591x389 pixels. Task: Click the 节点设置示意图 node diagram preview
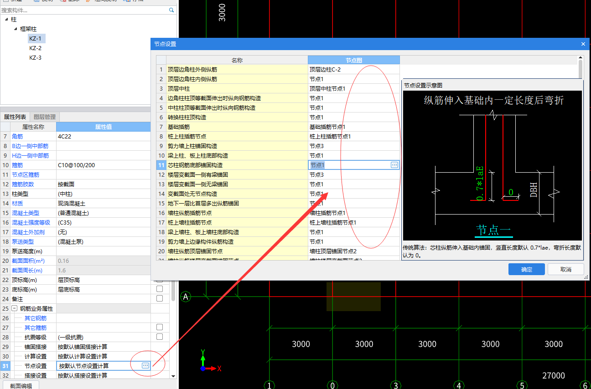click(x=493, y=165)
